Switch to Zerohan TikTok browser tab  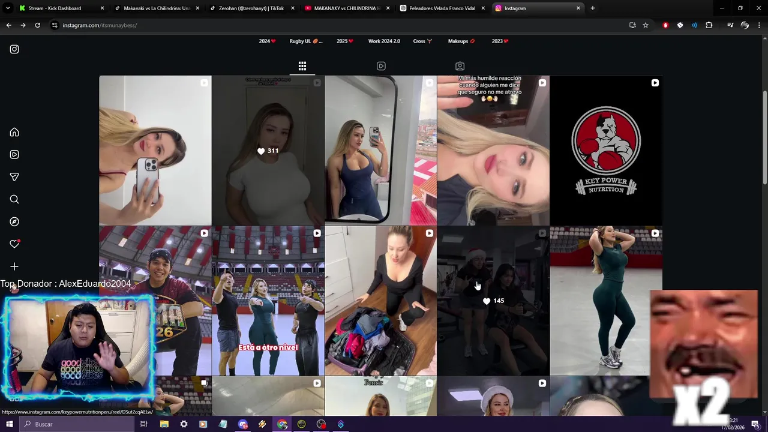click(251, 8)
